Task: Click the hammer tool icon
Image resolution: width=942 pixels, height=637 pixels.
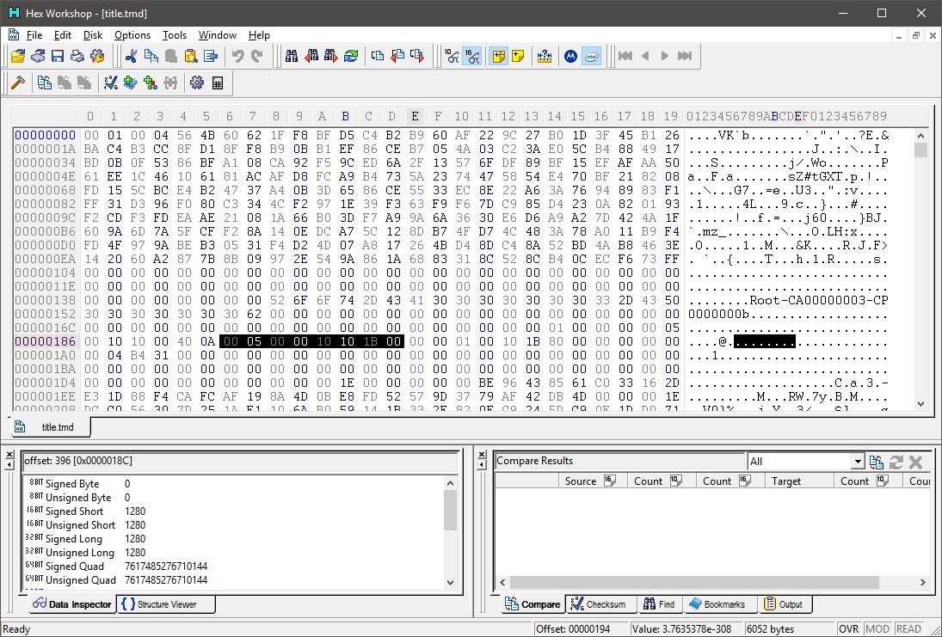Action: pos(18,83)
